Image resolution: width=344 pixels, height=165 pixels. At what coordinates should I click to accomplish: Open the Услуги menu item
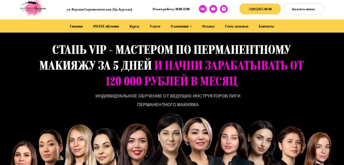(155, 26)
